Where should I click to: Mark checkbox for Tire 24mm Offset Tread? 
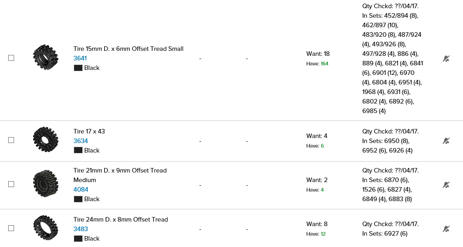coord(11,228)
